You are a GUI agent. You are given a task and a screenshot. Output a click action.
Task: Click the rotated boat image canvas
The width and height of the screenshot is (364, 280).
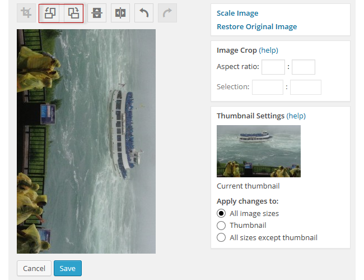(86, 141)
